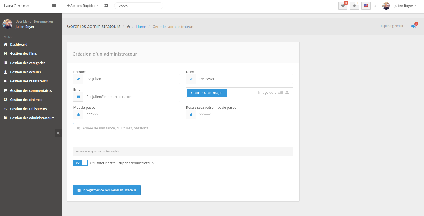This screenshot has width=424, height=216.
Task: Click the envelope icon of the Email field
Action: click(78, 97)
